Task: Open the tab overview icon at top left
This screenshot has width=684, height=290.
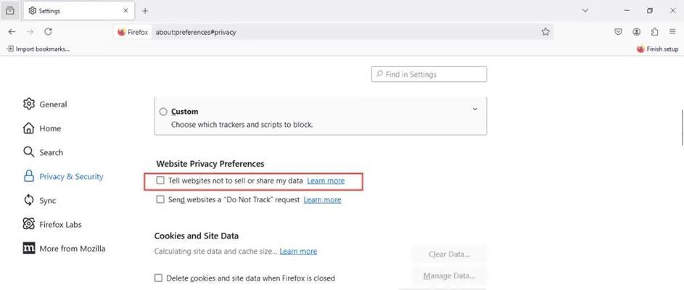Action: tap(10, 10)
